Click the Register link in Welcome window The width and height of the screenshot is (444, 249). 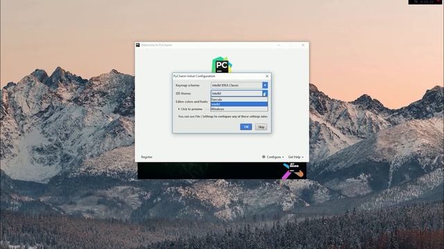click(x=146, y=157)
